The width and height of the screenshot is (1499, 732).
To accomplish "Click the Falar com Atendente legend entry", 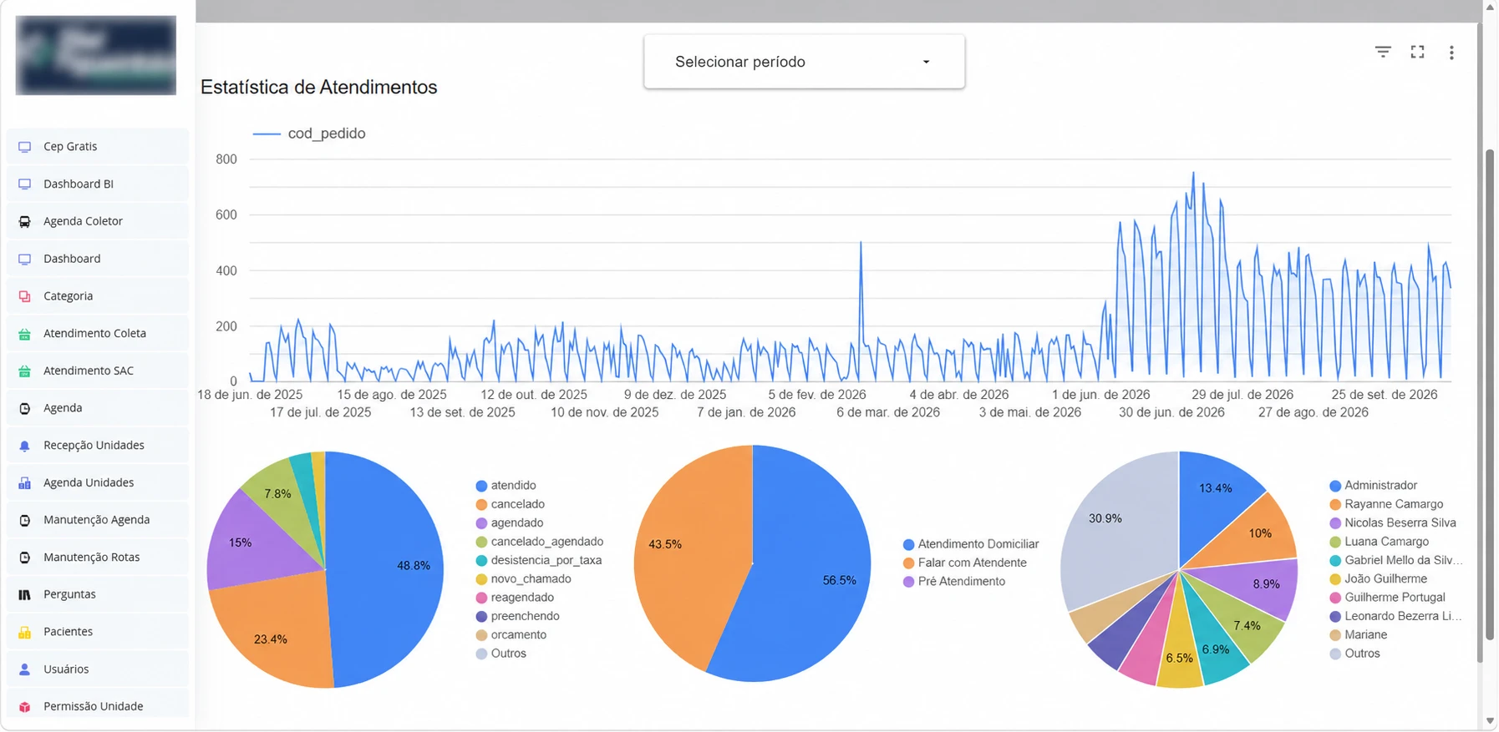I will pos(965,563).
